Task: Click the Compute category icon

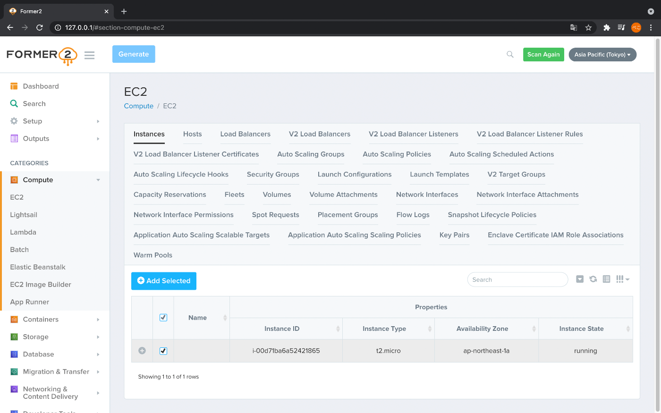Action: point(14,180)
